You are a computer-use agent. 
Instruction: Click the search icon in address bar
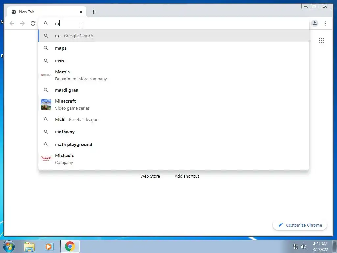46,23
